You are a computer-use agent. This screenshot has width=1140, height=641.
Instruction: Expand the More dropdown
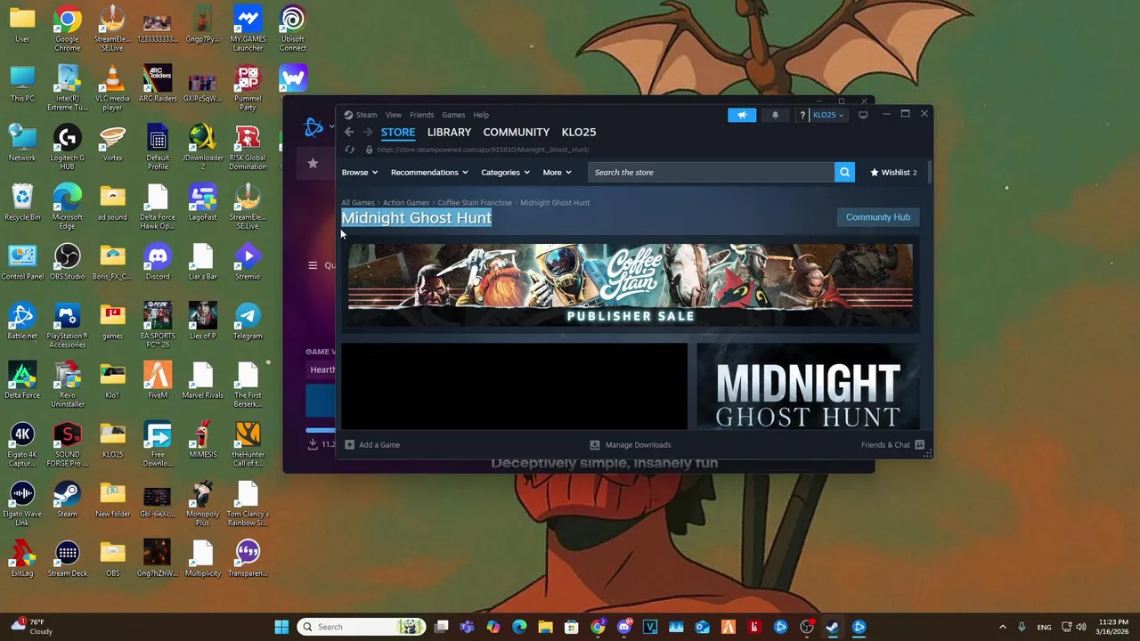557,172
